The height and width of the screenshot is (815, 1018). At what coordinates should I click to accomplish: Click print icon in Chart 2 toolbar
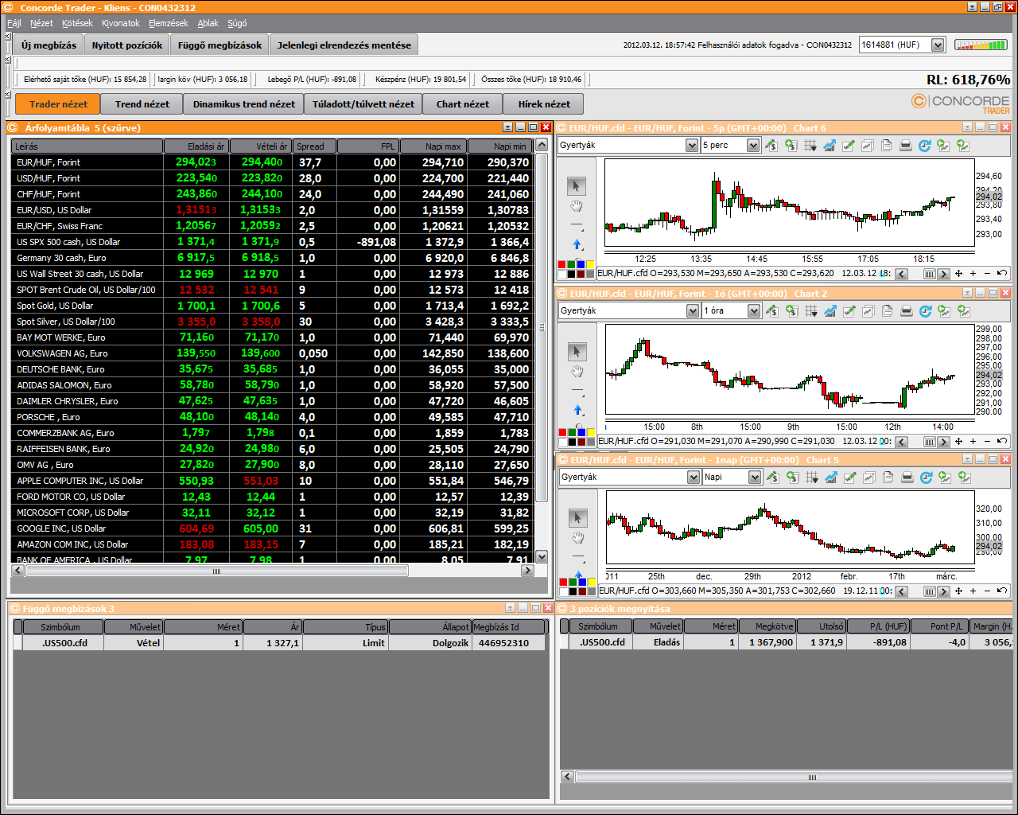(x=906, y=310)
